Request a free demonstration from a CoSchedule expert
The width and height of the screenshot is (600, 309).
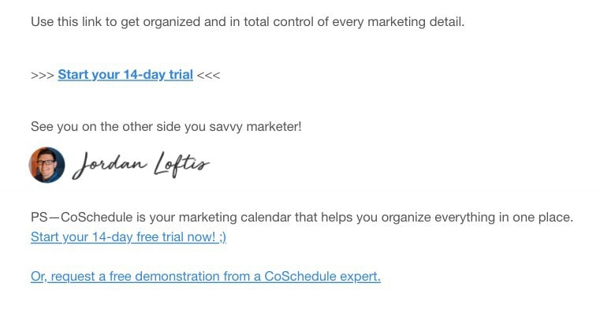pyautogui.click(x=206, y=276)
